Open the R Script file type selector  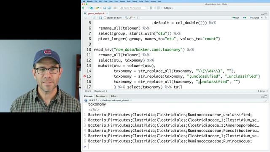coord(262,91)
